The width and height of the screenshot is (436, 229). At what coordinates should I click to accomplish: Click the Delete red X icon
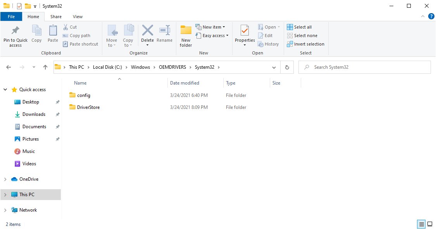(x=147, y=30)
